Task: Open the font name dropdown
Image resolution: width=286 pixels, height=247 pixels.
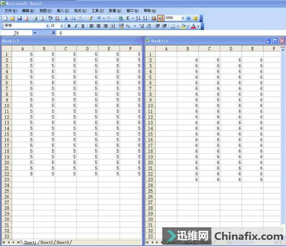Action: pos(47,26)
